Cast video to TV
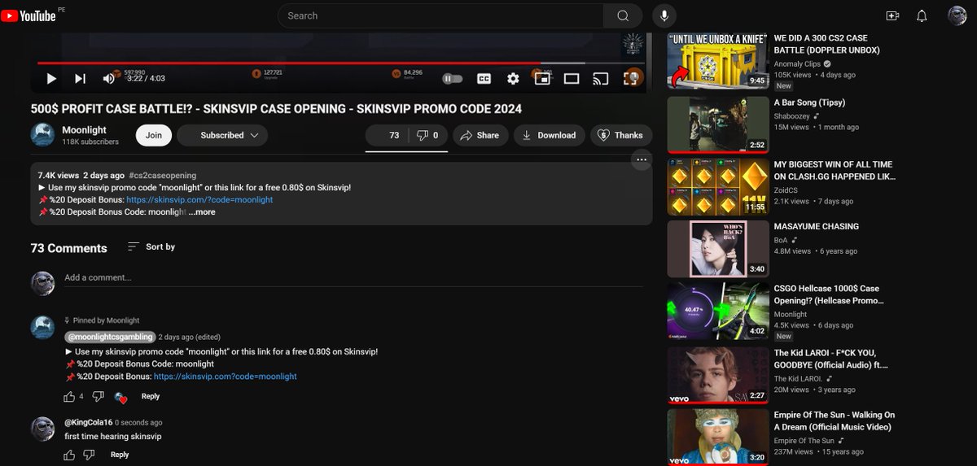The height and width of the screenshot is (466, 977). coord(601,78)
